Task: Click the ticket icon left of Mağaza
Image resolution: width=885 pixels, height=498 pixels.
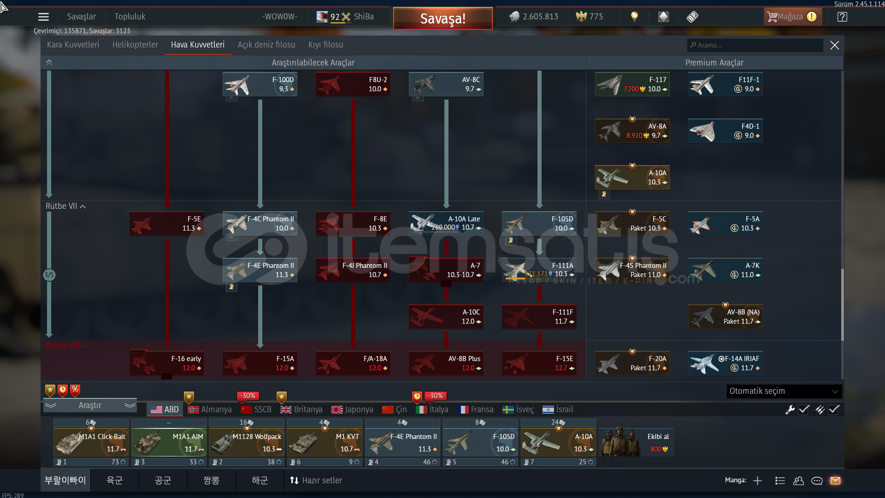Action: (692, 17)
